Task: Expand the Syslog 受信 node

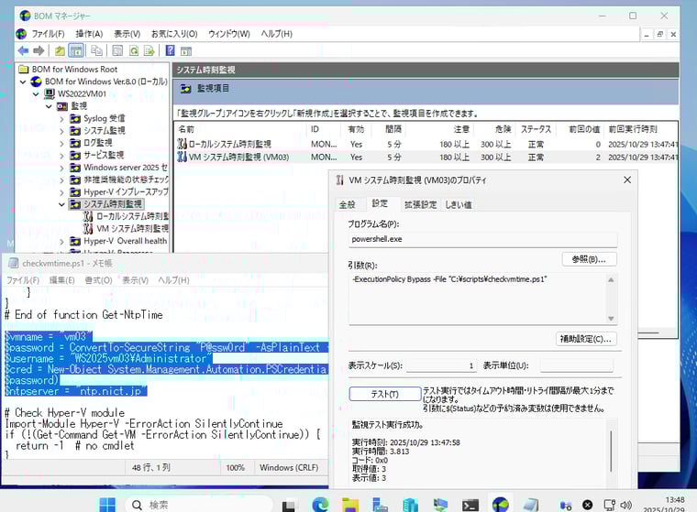Action: (x=61, y=119)
